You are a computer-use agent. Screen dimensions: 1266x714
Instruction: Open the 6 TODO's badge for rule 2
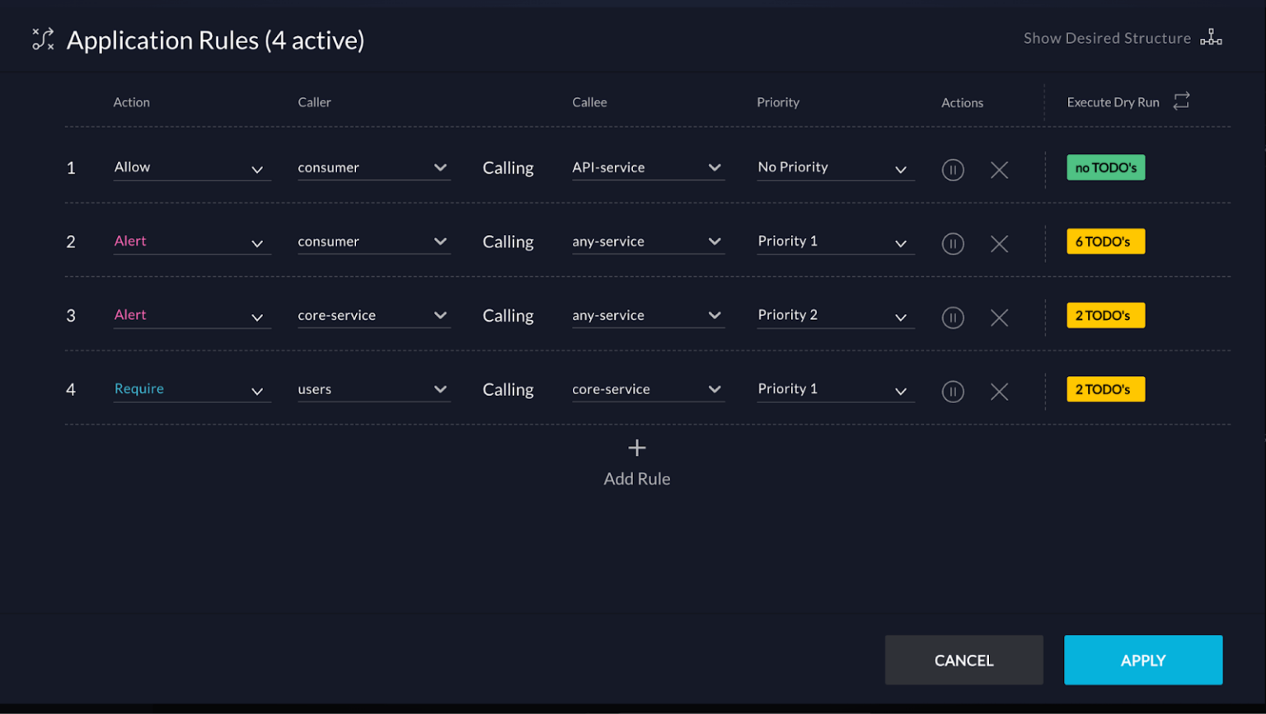(1104, 241)
